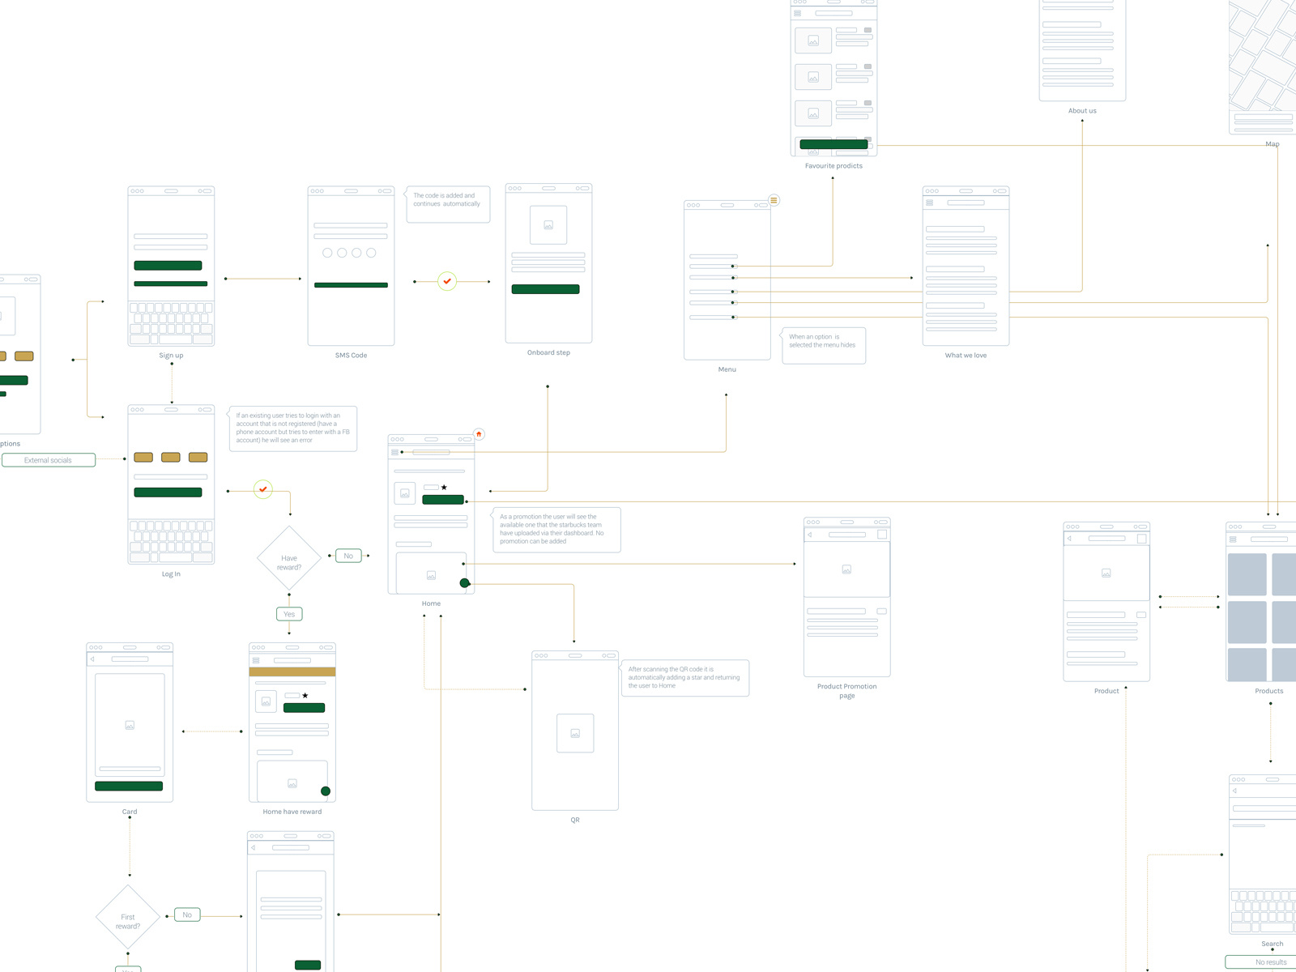Toggle the green connector dot on the Home image
This screenshot has height=972, width=1296.
click(x=465, y=582)
